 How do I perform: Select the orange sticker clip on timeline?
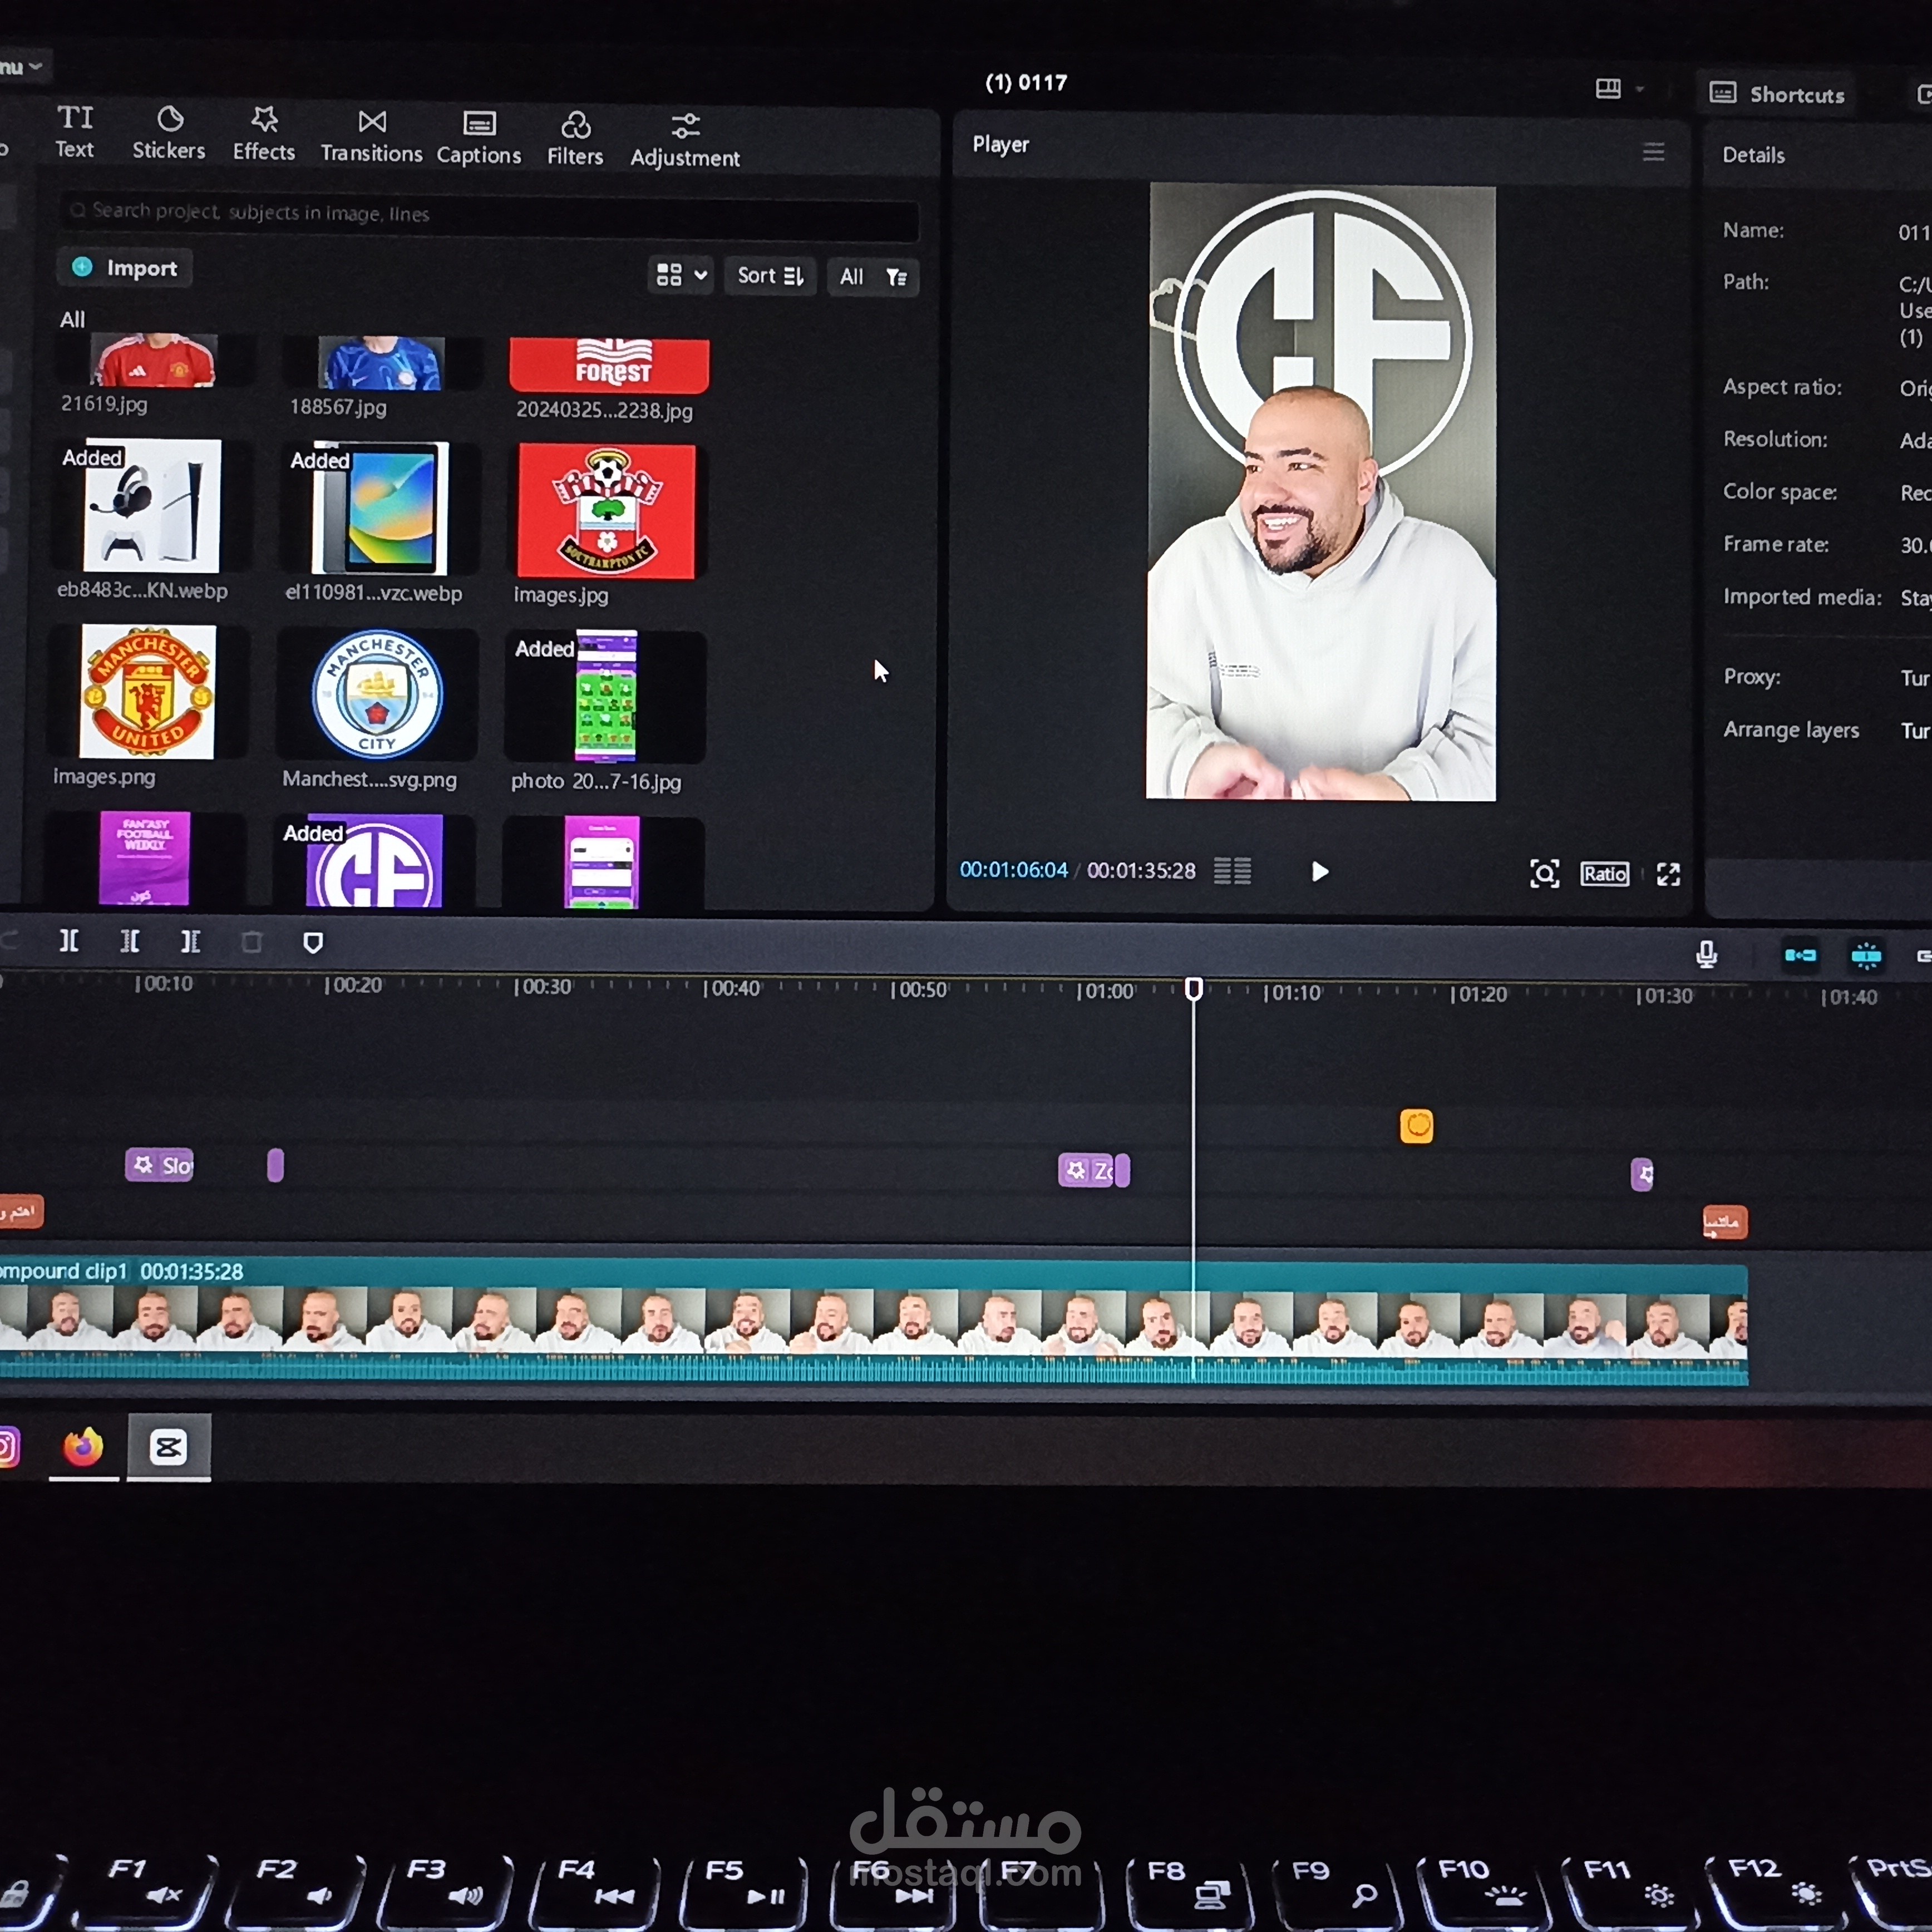tap(1416, 1126)
